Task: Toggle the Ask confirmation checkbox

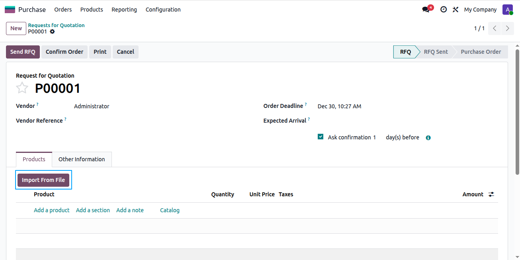Action: click(x=321, y=137)
